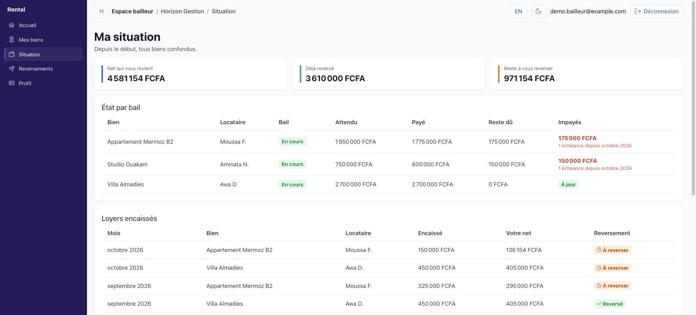
Task: Click the Accueil home icon in sidebar
Action: point(12,25)
